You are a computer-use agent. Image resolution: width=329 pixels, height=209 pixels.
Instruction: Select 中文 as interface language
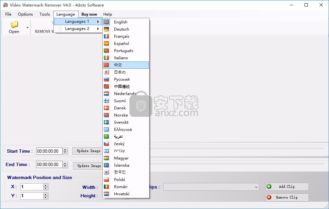[x=126, y=65]
